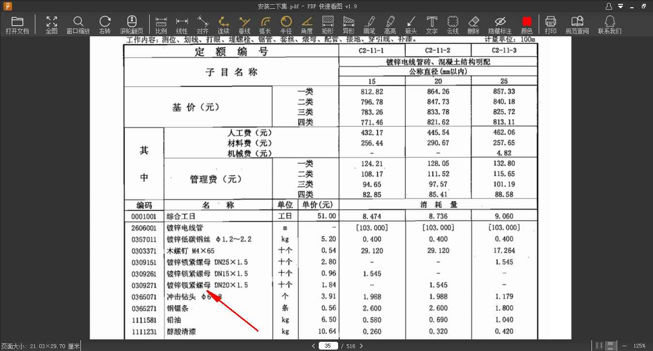Select the 文字 text tool
Image resolution: width=653 pixels, height=351 pixels.
[432, 25]
